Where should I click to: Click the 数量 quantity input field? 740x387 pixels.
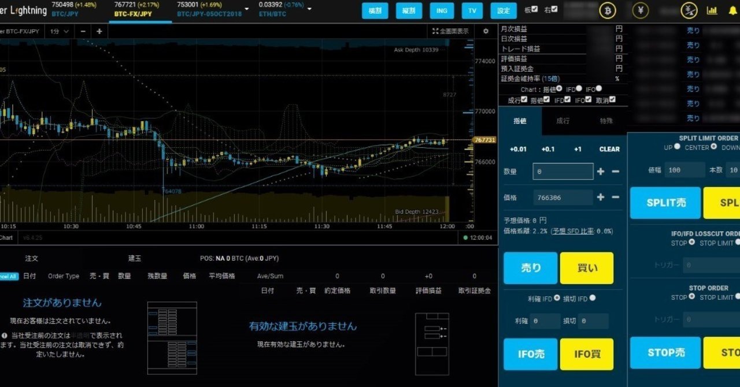(x=562, y=171)
